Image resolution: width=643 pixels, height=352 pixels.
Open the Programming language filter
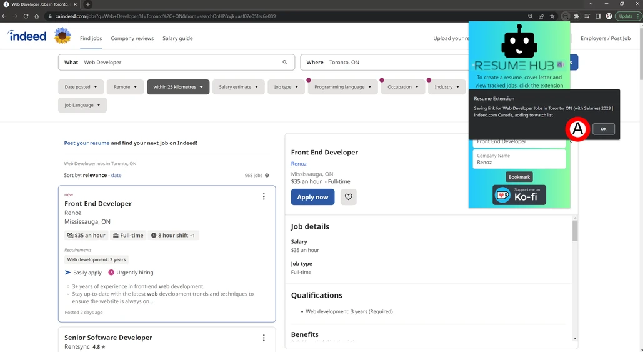tap(342, 87)
